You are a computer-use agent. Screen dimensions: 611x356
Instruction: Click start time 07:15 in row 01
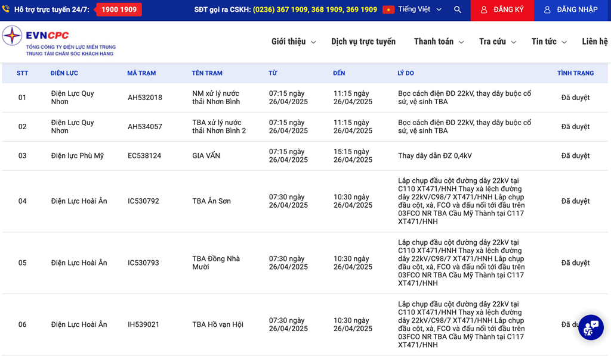[x=288, y=98]
